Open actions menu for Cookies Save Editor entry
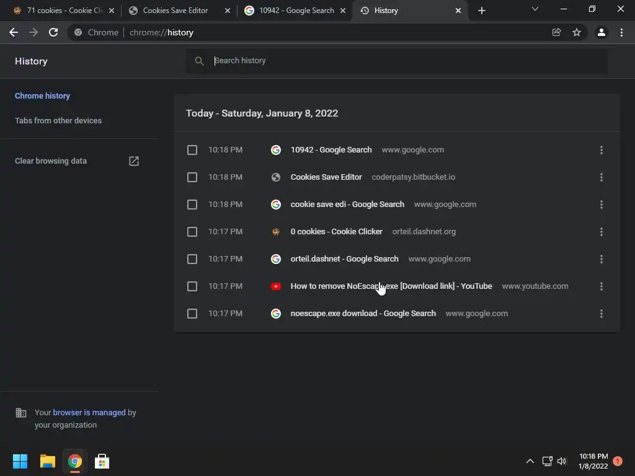 (602, 177)
